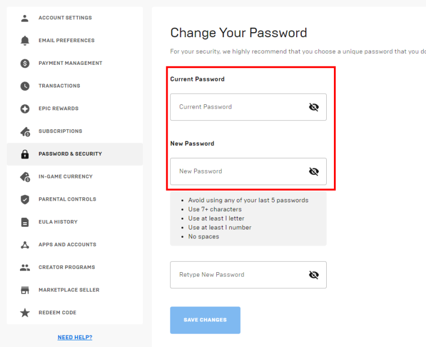Show the Current Password field text
The image size is (426, 347).
pos(314,107)
